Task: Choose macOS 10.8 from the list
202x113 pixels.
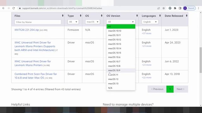Action: click(121, 66)
